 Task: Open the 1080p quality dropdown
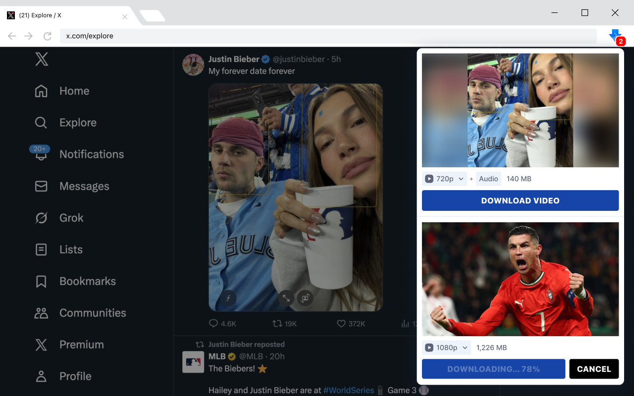tap(446, 347)
